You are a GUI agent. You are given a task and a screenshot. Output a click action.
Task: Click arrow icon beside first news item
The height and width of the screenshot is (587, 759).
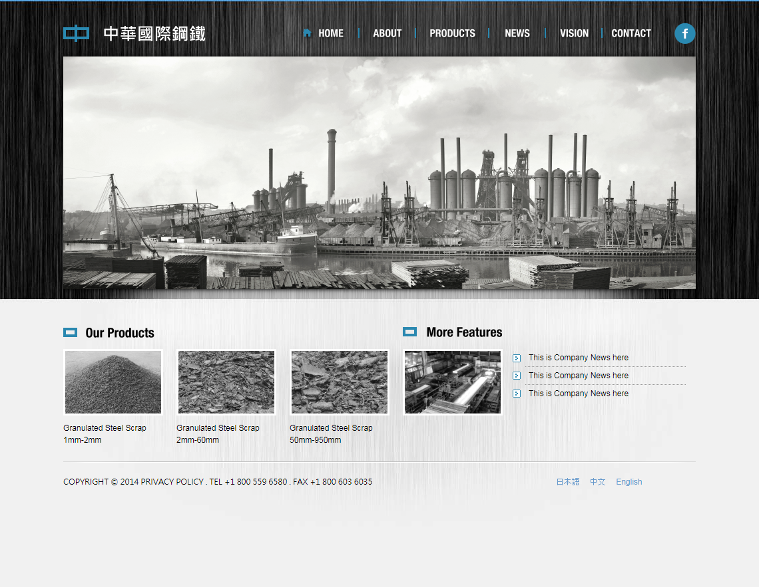pyautogui.click(x=517, y=358)
